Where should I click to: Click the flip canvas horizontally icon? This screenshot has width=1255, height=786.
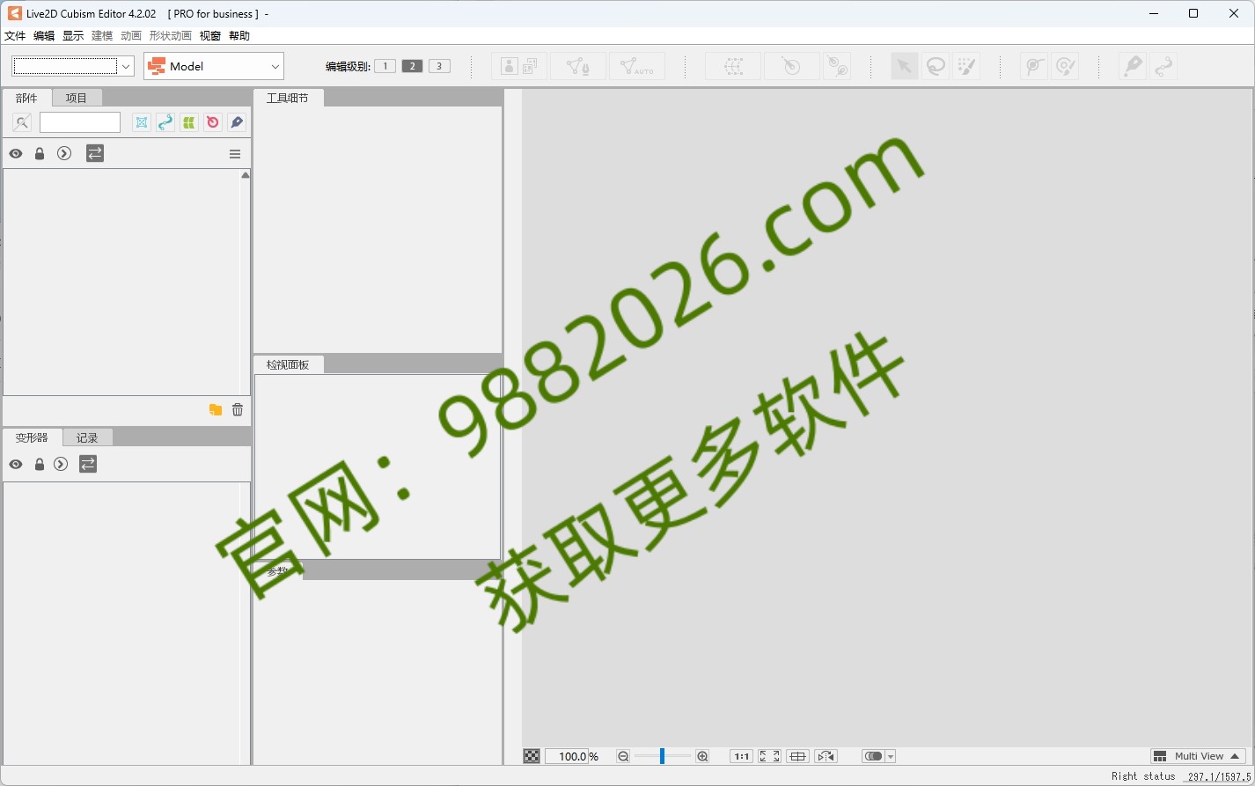tap(826, 756)
